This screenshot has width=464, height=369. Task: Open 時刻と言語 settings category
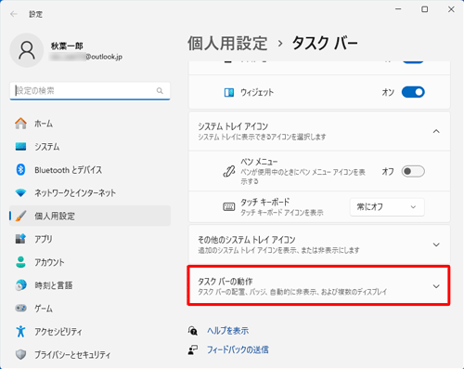point(90,285)
